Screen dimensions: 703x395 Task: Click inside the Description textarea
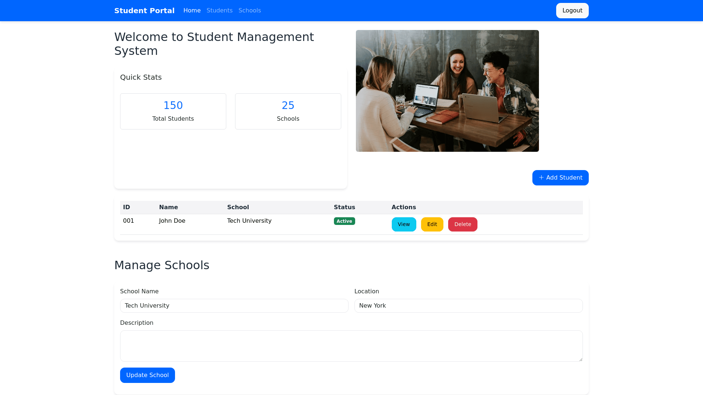[351, 346]
